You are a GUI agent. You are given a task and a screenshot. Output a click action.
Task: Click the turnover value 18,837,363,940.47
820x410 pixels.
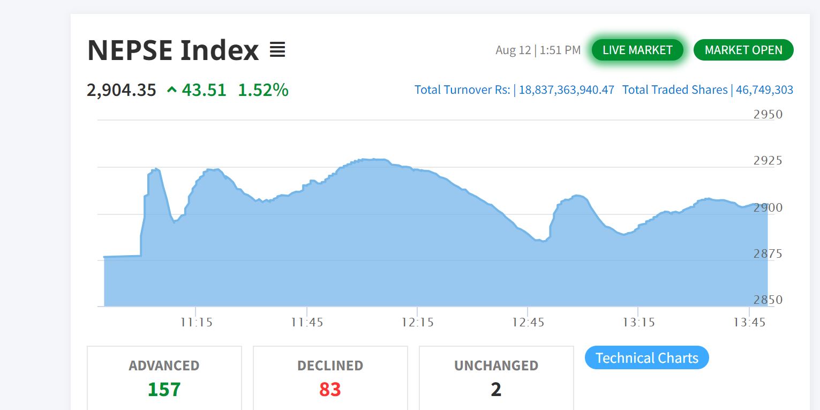[567, 90]
